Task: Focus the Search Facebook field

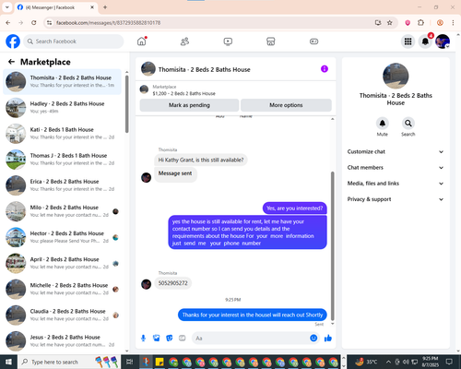Action: tap(74, 42)
